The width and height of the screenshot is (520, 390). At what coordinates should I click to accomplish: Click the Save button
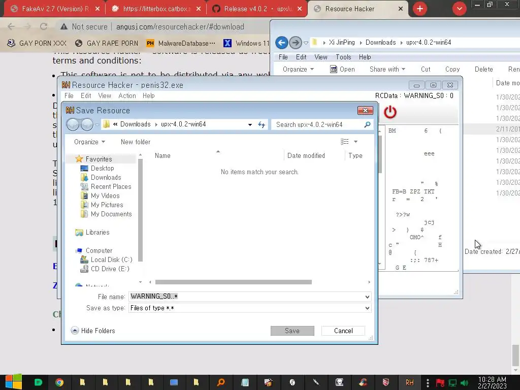[292, 331]
